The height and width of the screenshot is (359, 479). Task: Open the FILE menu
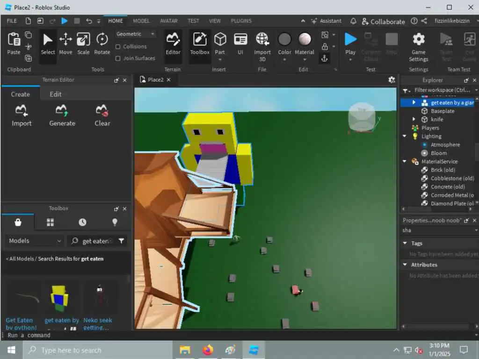(12, 21)
